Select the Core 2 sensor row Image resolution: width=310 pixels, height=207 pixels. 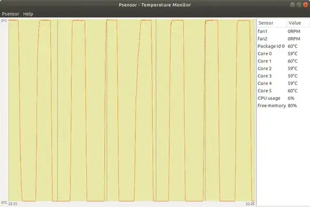(x=283, y=68)
